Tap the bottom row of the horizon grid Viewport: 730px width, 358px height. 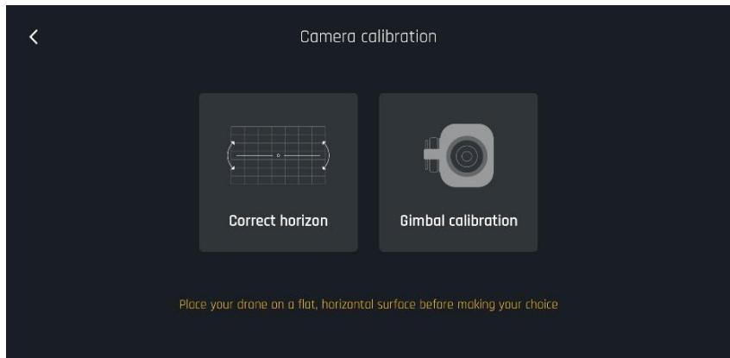click(x=279, y=180)
